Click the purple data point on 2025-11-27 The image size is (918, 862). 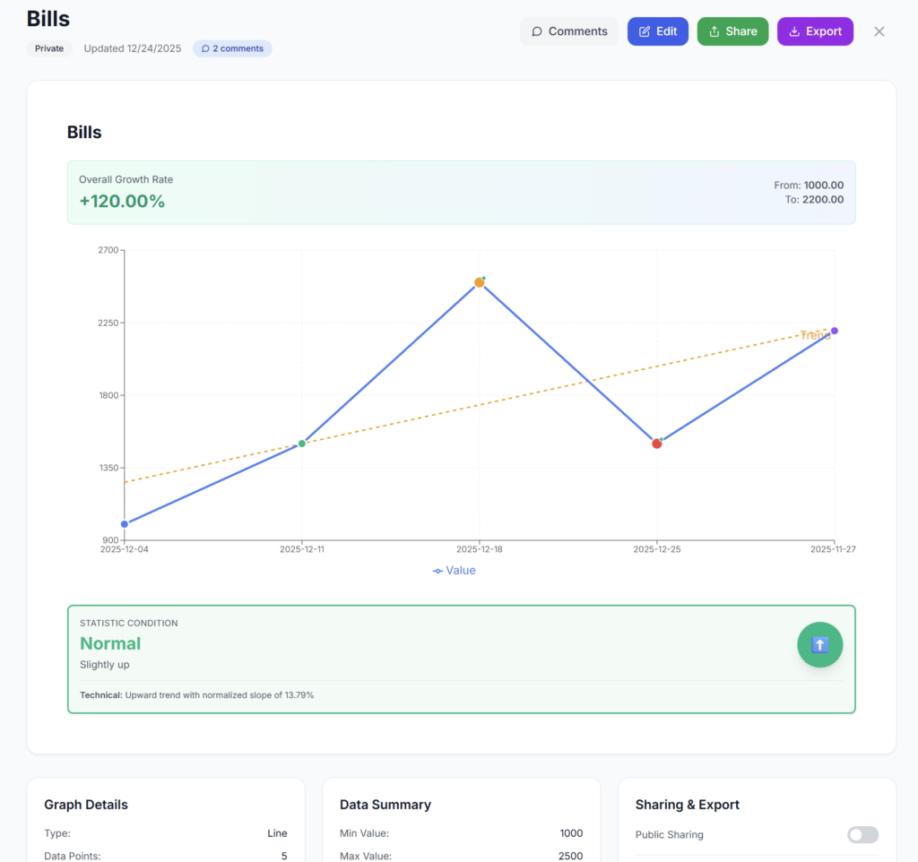tap(834, 331)
